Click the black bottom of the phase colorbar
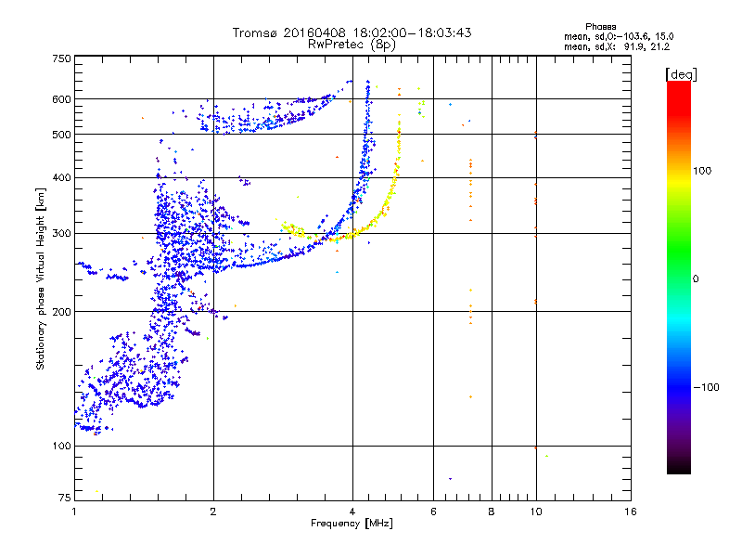 [679, 467]
